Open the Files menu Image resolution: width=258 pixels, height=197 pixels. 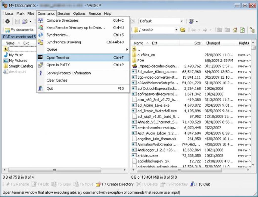click(x=31, y=13)
